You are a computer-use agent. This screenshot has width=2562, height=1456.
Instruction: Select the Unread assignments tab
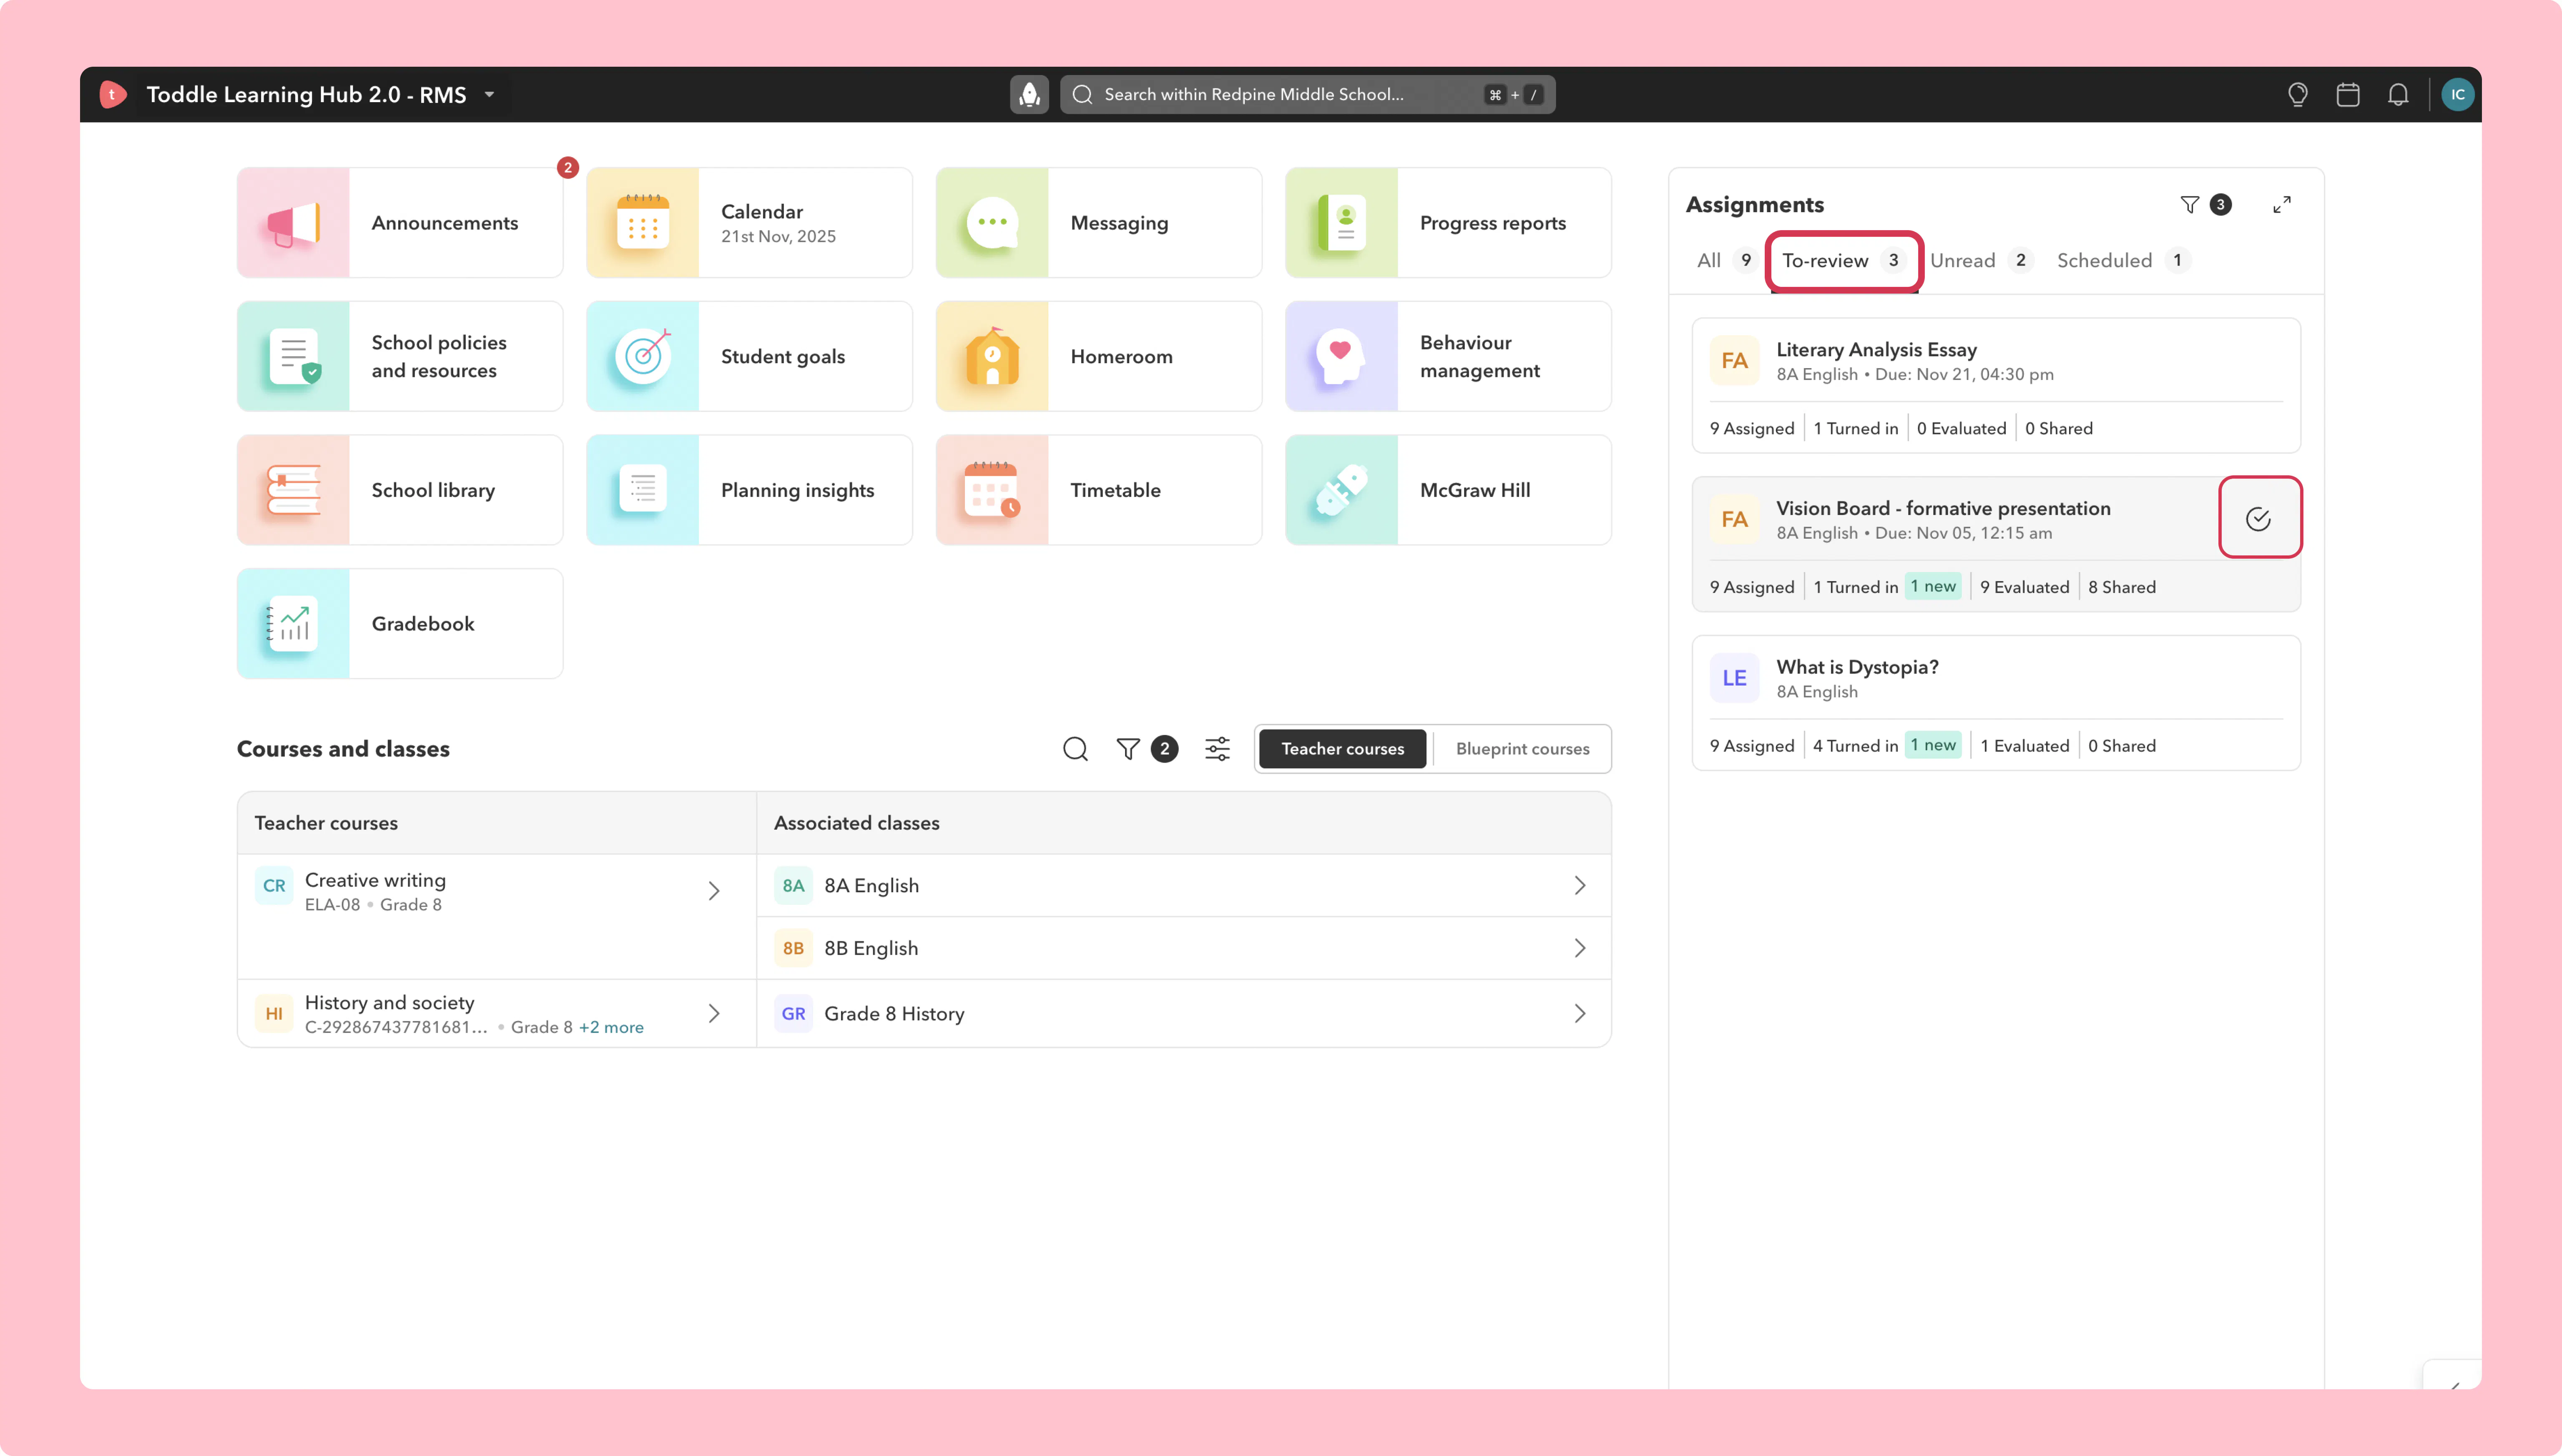click(1981, 260)
